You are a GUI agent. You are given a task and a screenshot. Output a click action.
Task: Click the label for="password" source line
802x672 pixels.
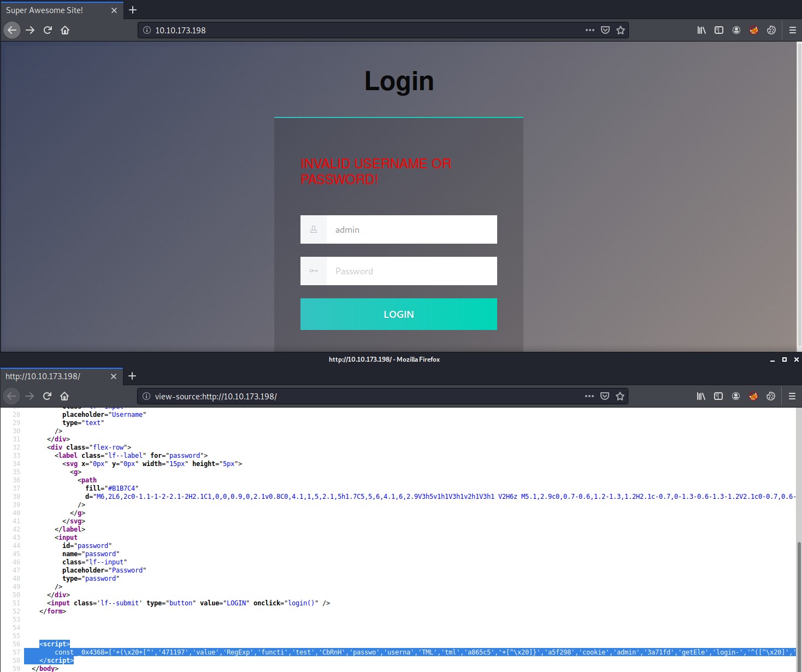tap(131, 455)
